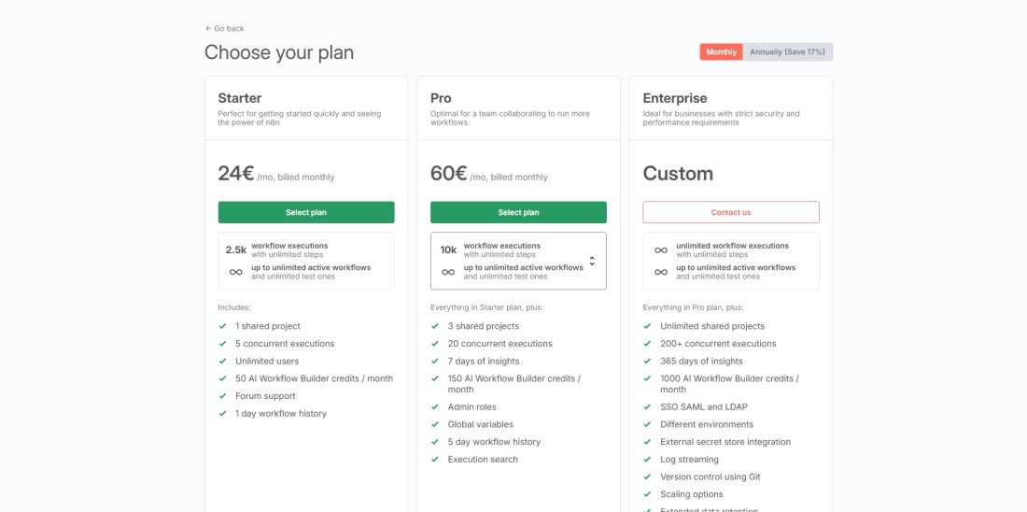Screen dimensions: 1027x512
Task: Click top infinity icon for Enterprise executions
Action: click(661, 250)
